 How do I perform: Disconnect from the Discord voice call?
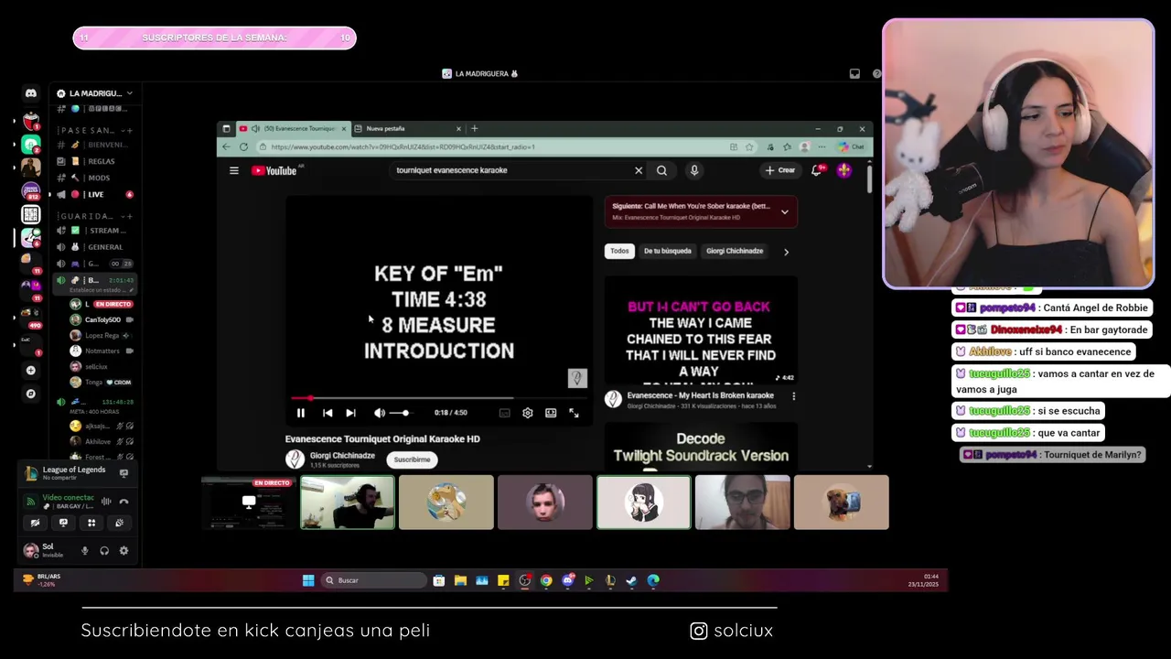[x=124, y=502]
